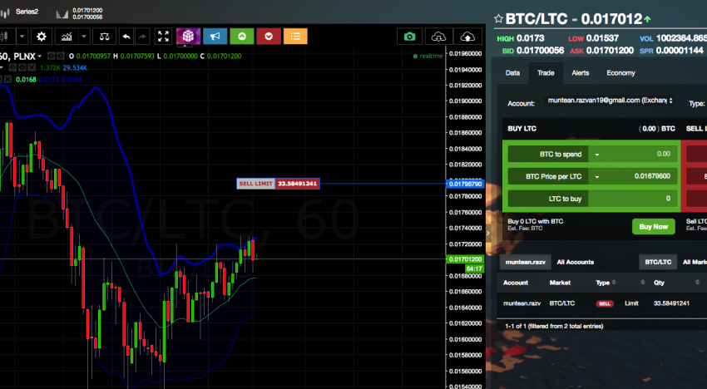Click the HIGH 0.0173 value

(531, 38)
